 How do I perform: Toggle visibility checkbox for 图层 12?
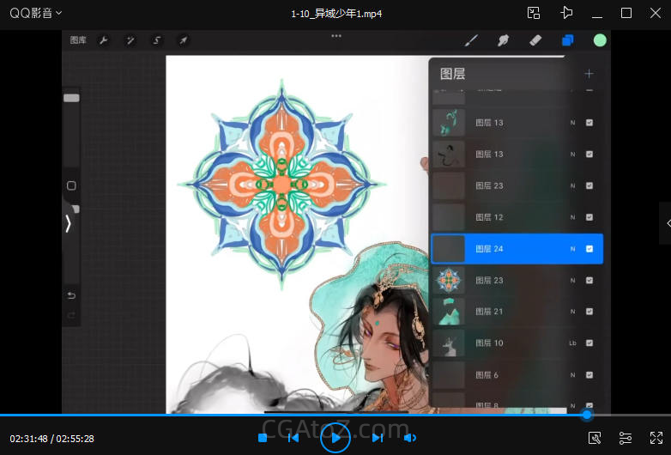pos(589,217)
